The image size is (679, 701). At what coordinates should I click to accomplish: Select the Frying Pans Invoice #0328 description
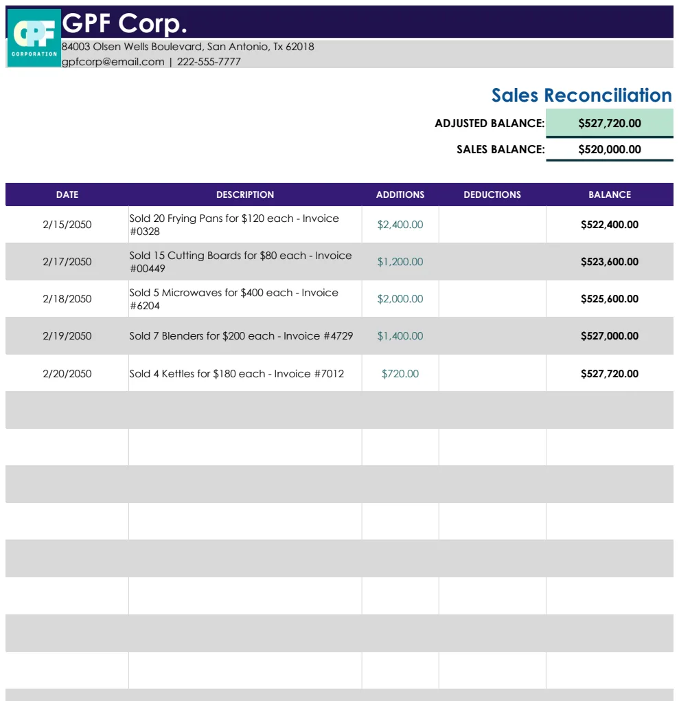tap(245, 225)
